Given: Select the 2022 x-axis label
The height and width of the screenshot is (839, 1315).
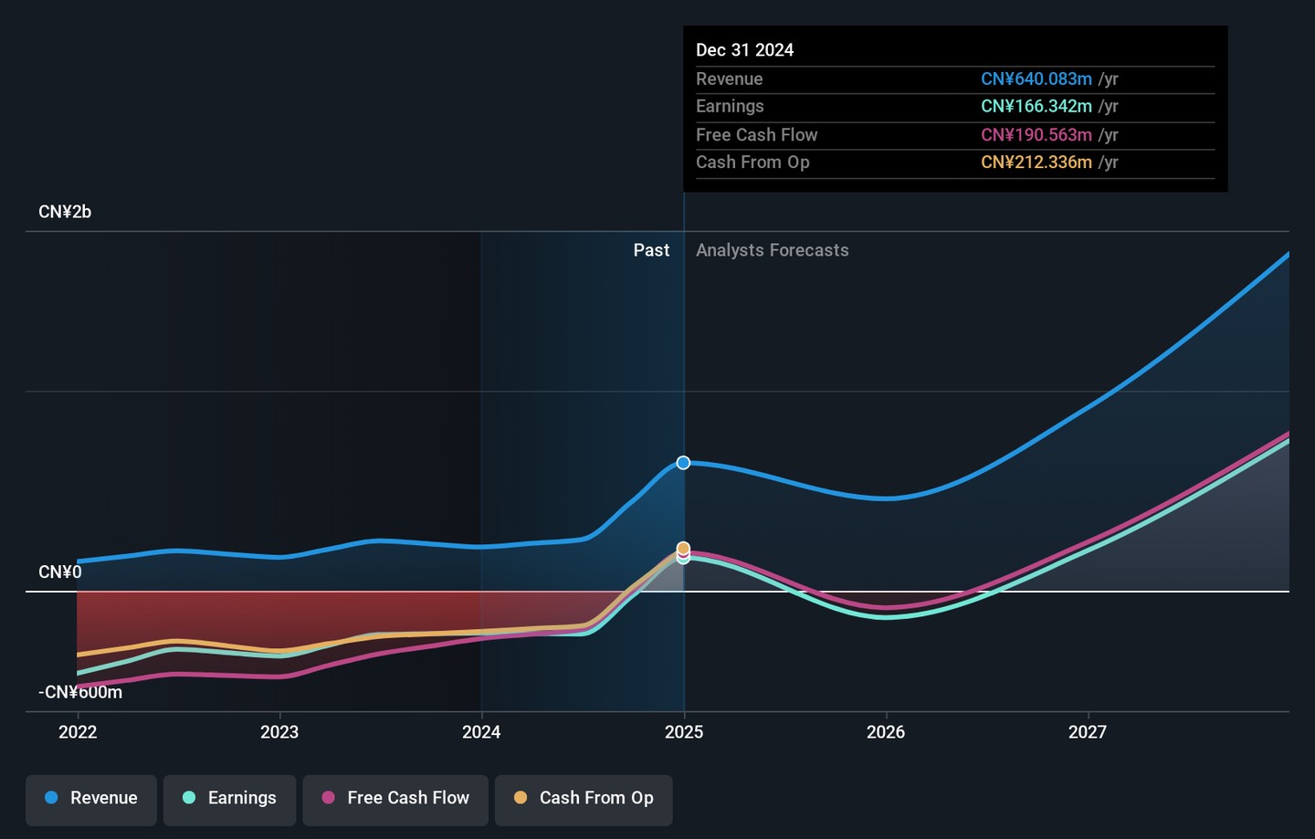Looking at the screenshot, I should 78,732.
